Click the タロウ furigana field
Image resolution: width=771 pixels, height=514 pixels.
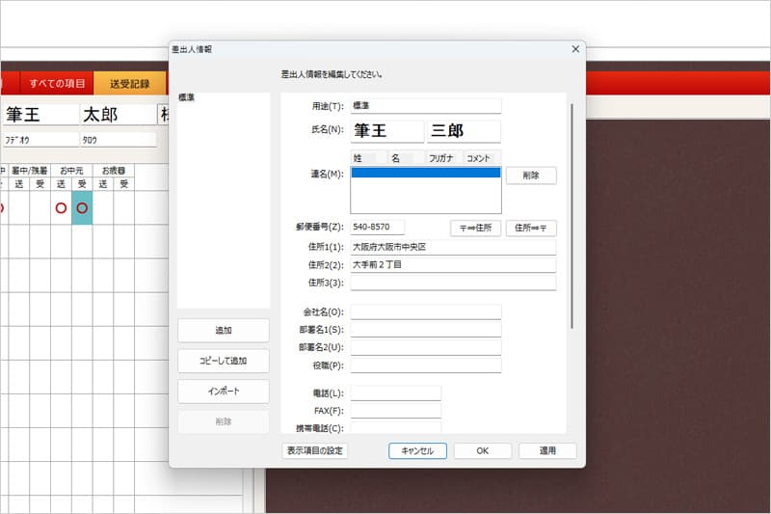point(118,140)
